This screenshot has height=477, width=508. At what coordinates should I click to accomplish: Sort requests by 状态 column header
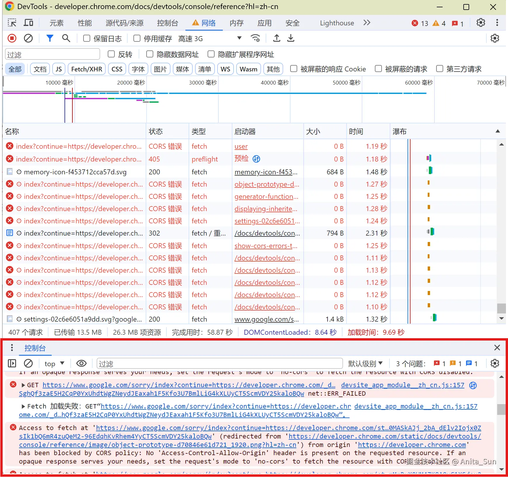[167, 131]
